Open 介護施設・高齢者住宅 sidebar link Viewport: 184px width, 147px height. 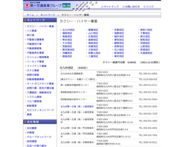pyautogui.click(x=39, y=93)
